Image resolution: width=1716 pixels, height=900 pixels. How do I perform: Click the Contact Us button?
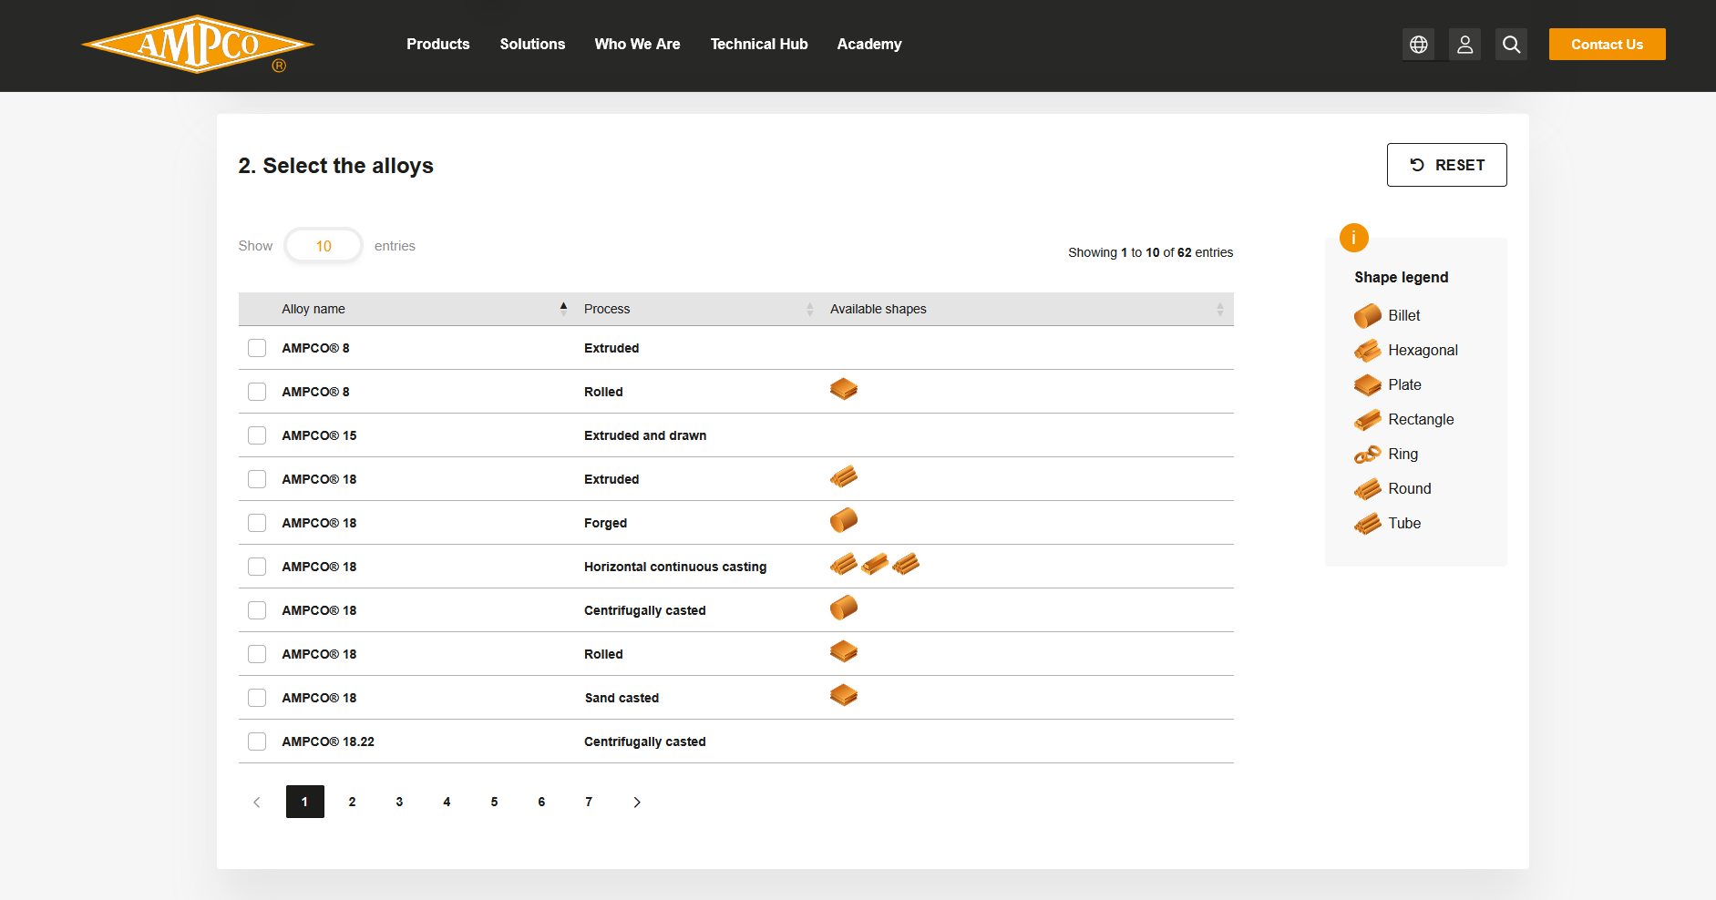click(1608, 45)
